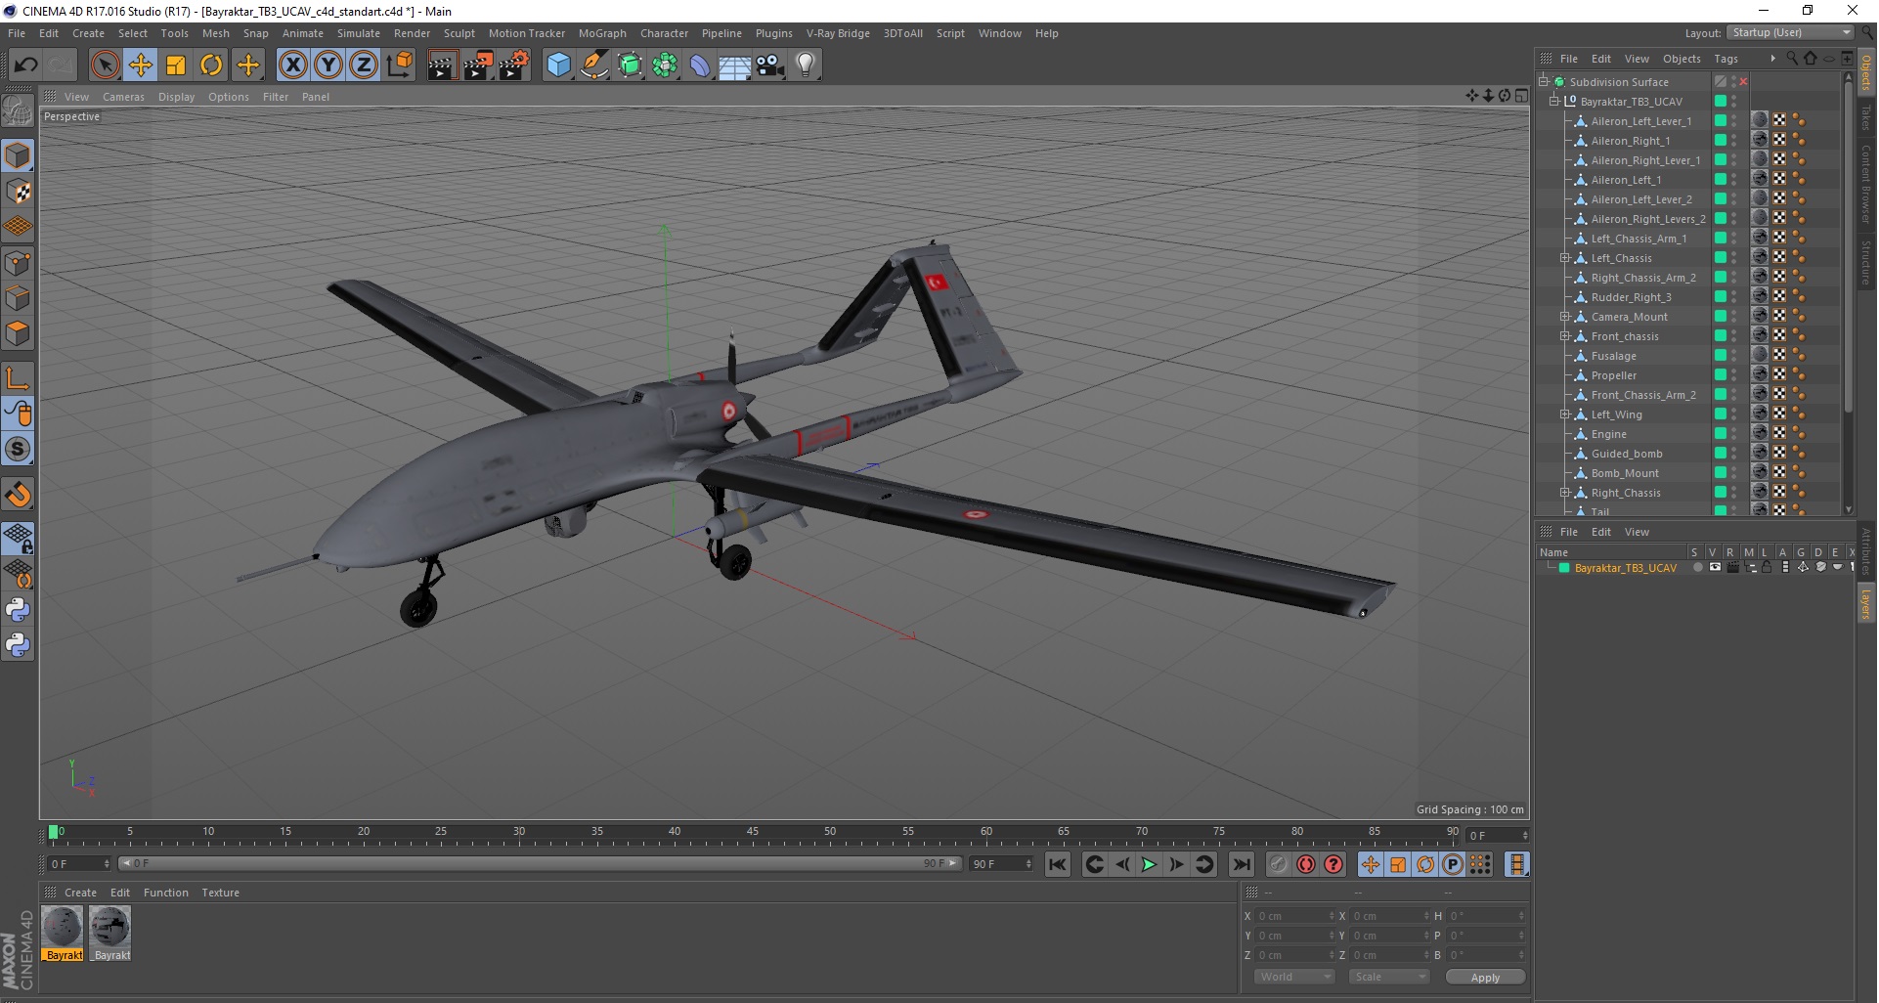Viewport: 1879px width, 1003px height.
Task: Expand the Left_Wing object
Action: point(1564,414)
